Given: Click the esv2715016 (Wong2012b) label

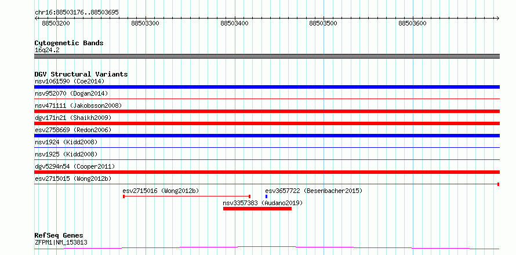Looking at the screenshot, I should pos(161,191).
